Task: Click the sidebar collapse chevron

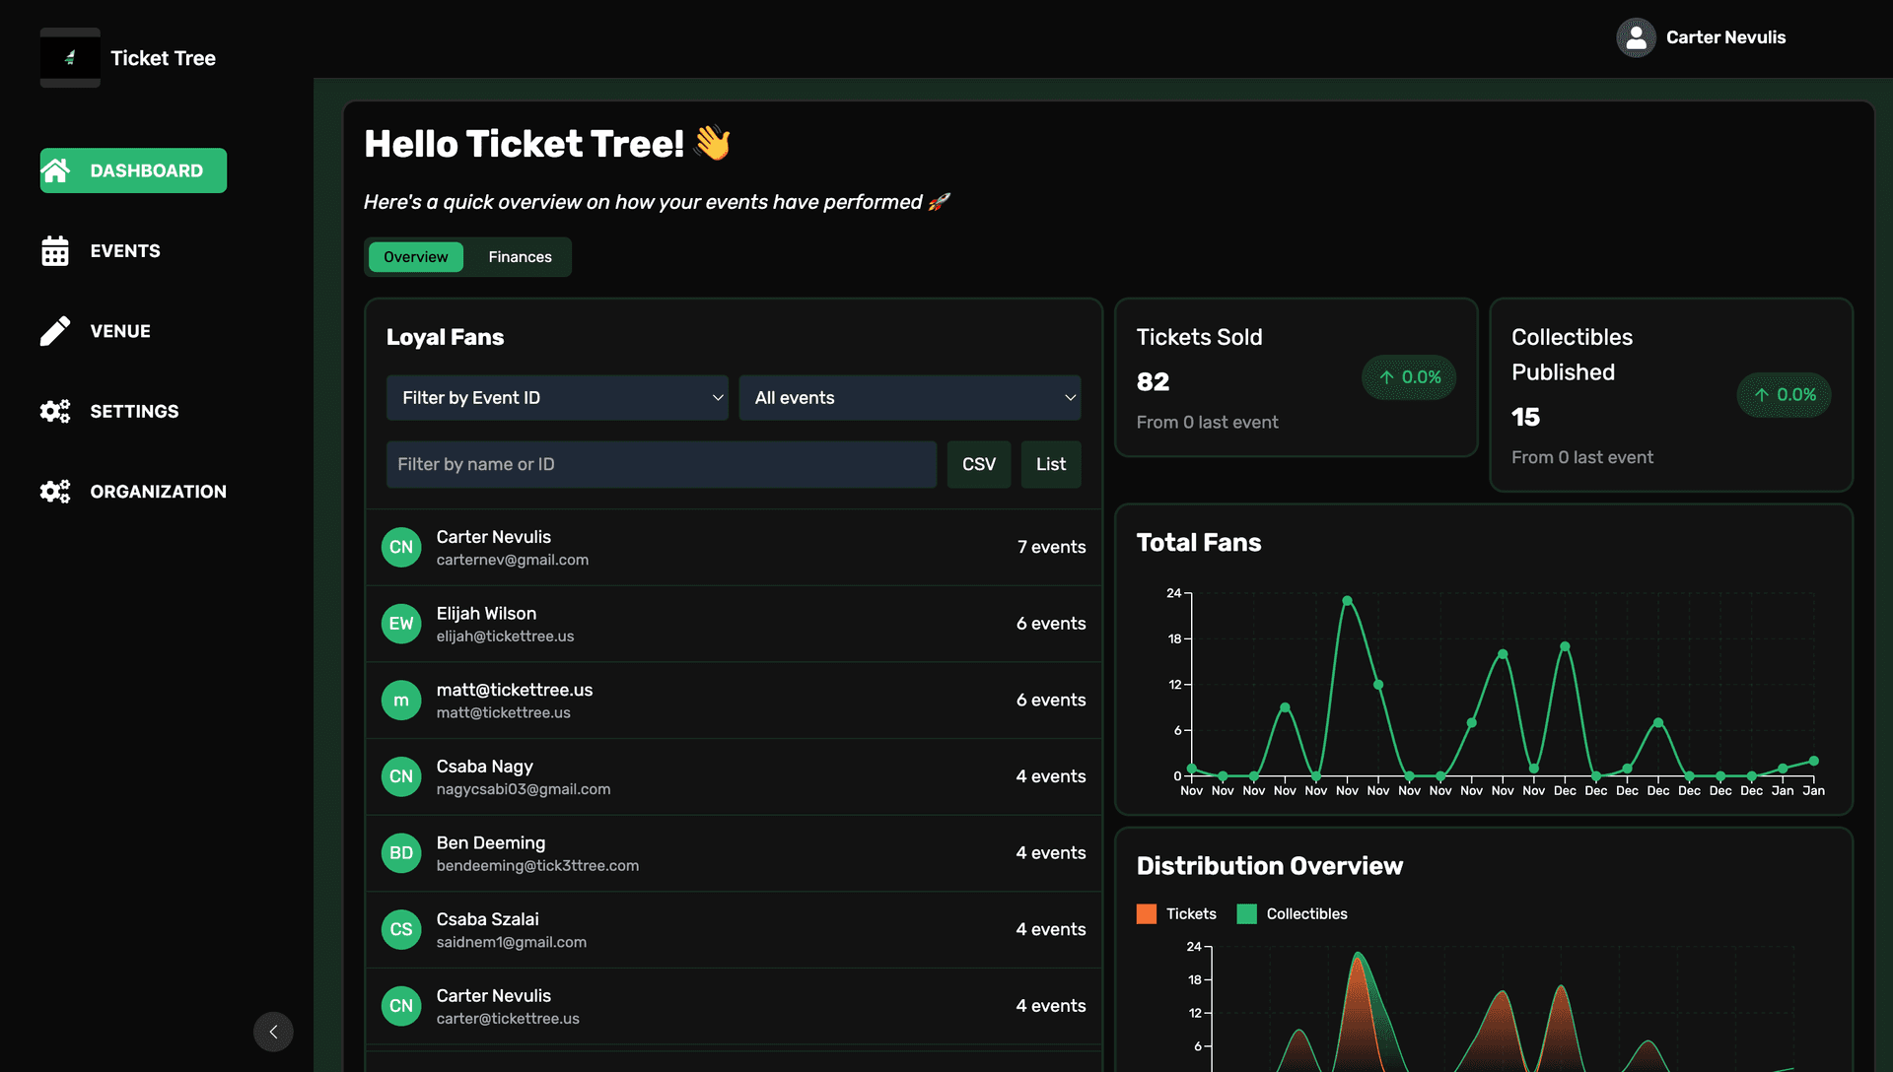Action: pos(273,1032)
